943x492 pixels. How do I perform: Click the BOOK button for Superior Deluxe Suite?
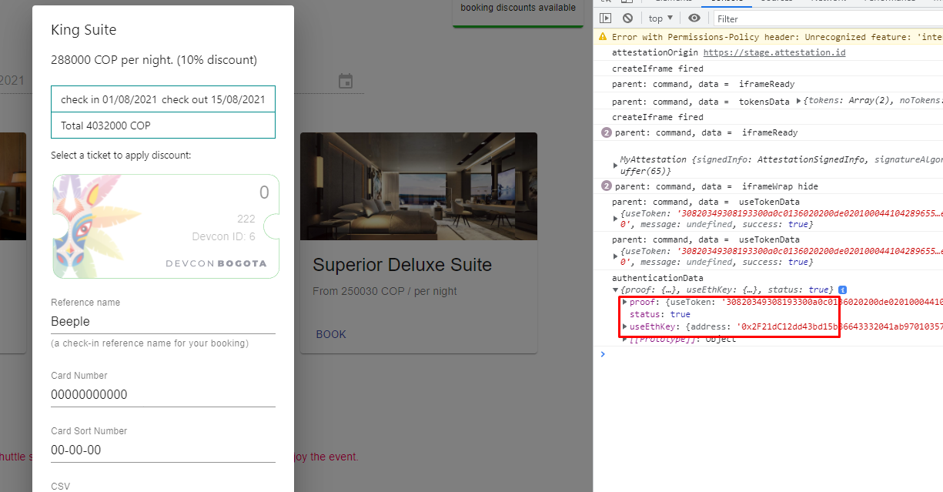point(330,333)
